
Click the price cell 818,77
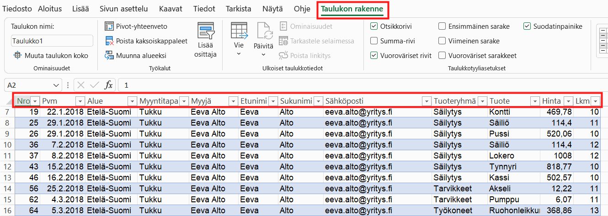pyautogui.click(x=557, y=167)
